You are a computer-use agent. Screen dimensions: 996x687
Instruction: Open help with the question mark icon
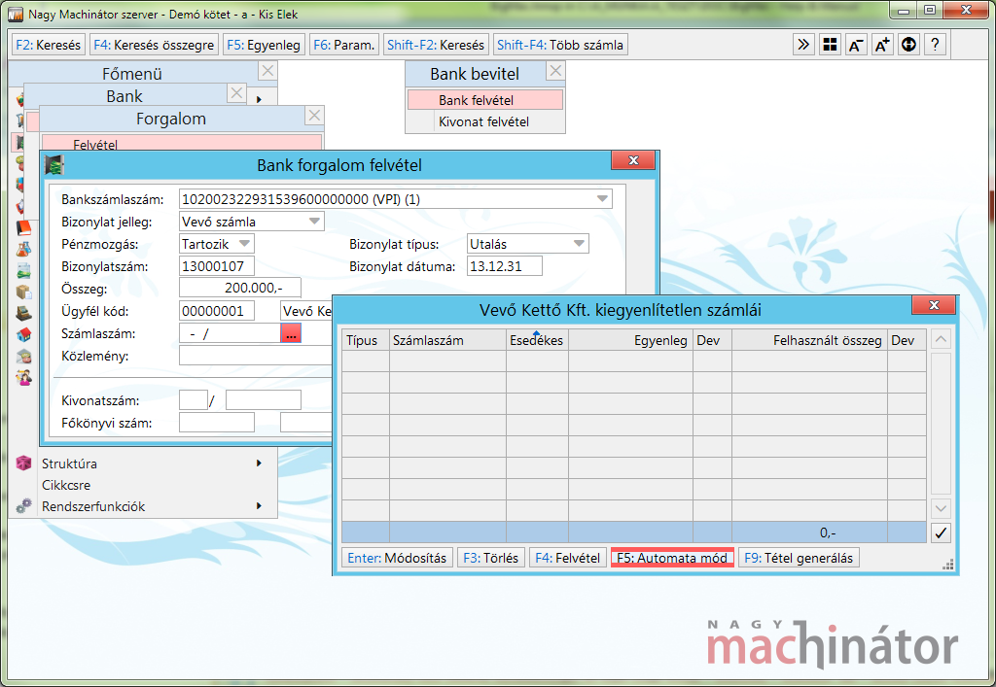pos(935,45)
